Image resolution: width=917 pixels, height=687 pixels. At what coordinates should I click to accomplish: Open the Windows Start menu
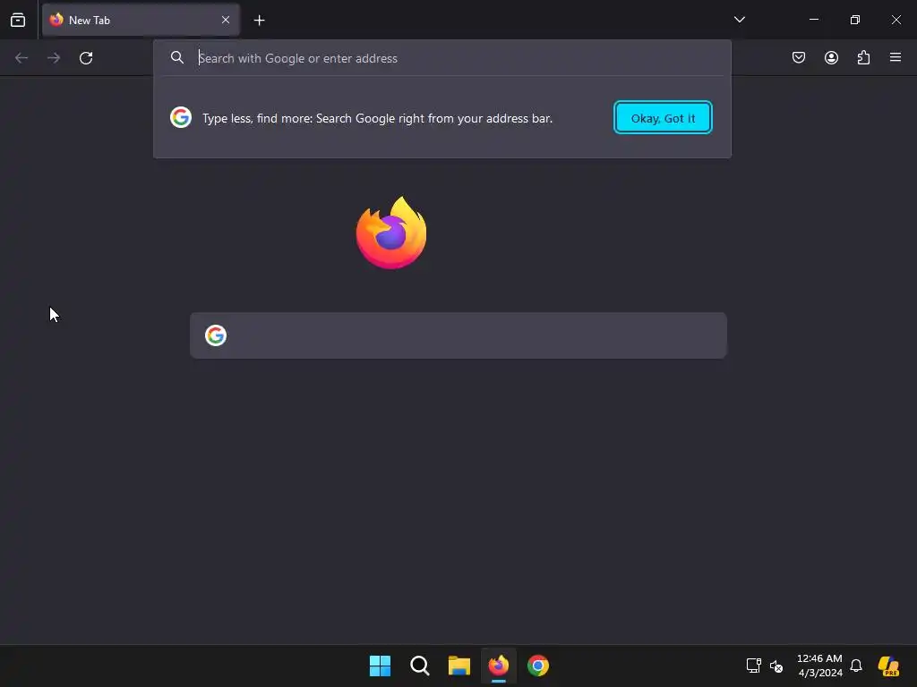(380, 666)
